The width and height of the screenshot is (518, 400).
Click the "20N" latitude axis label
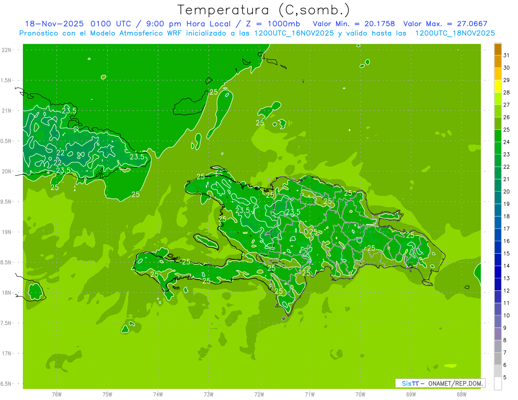click(x=7, y=171)
